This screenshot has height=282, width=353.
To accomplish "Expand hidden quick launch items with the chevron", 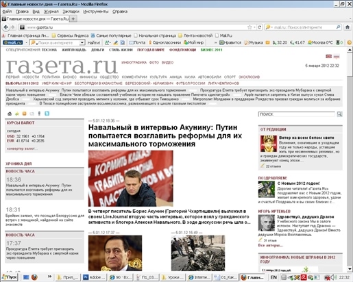I will (49, 277).
